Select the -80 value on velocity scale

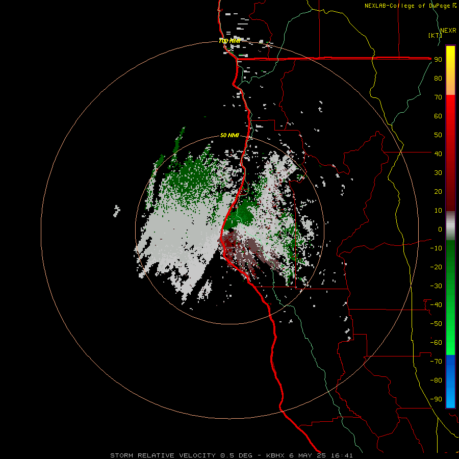click(436, 380)
